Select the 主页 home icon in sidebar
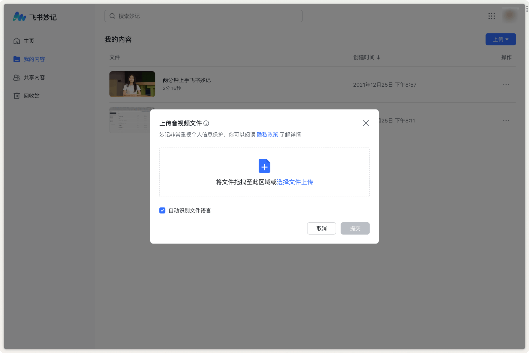The width and height of the screenshot is (529, 353). [17, 41]
